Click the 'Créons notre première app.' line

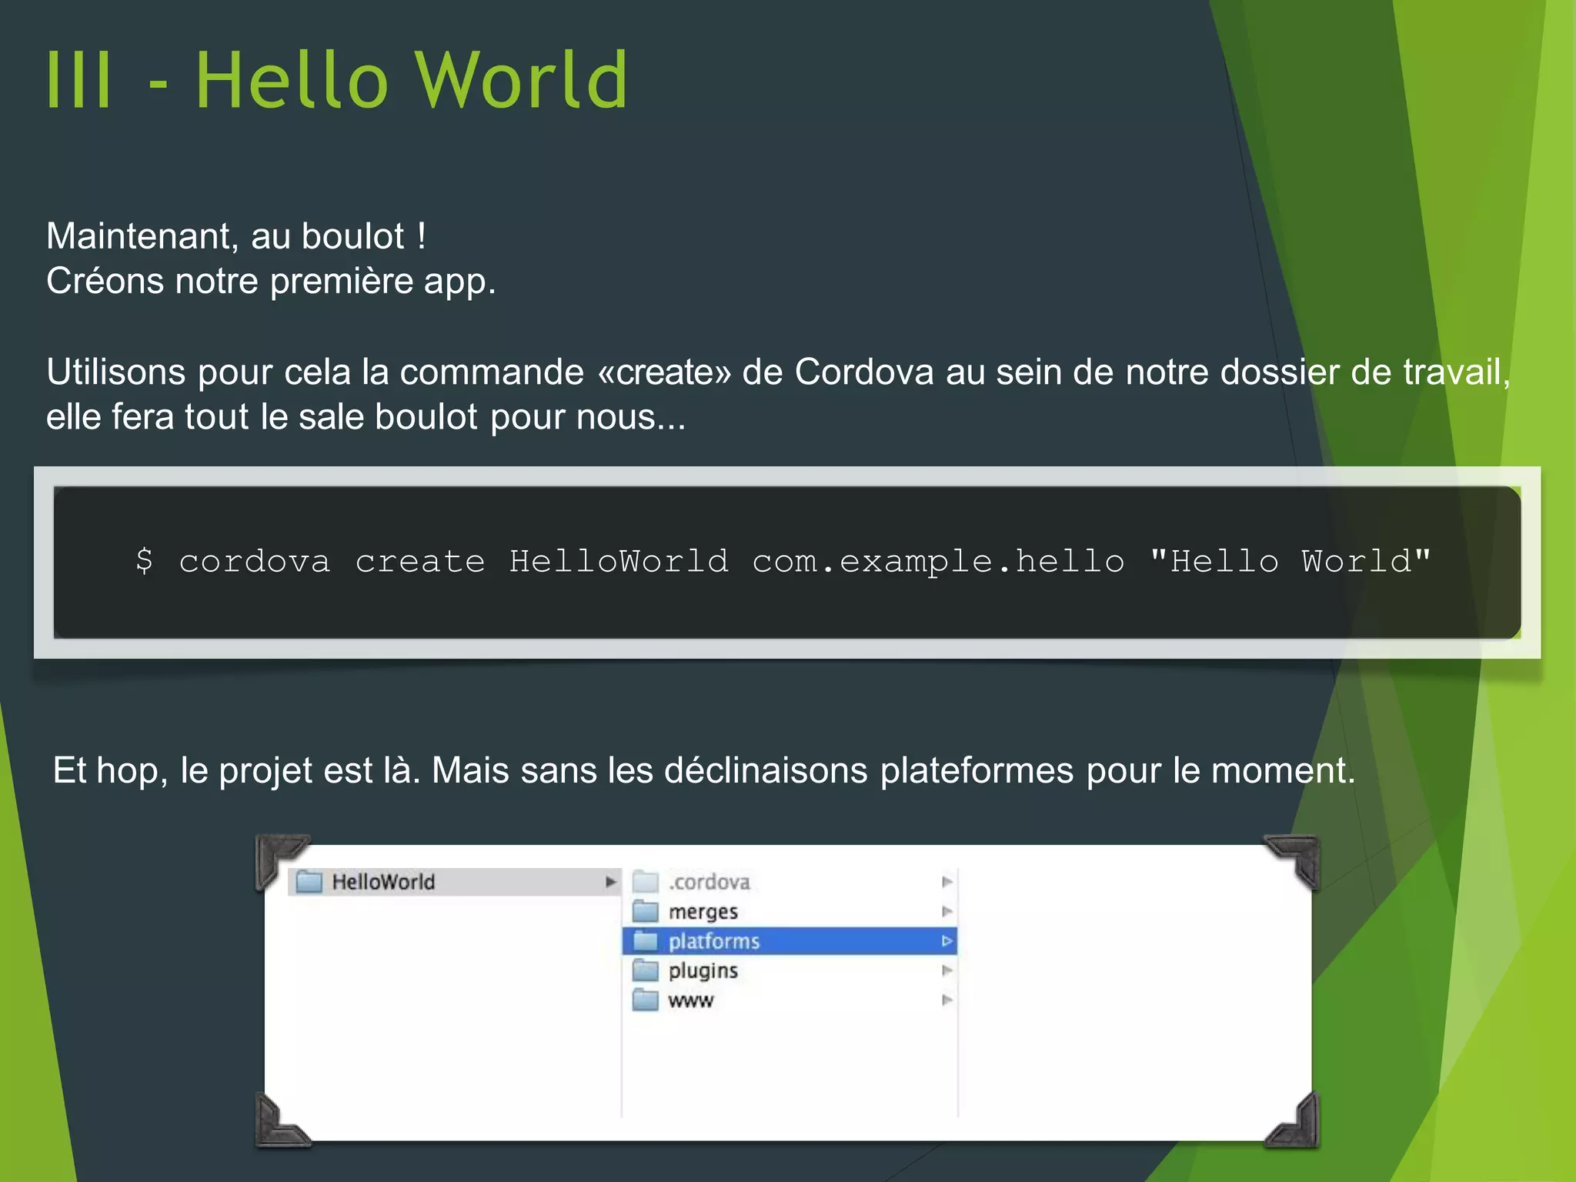click(x=271, y=282)
